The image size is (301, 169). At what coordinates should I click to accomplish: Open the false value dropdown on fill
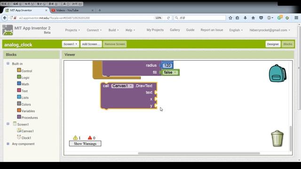coord(170,72)
